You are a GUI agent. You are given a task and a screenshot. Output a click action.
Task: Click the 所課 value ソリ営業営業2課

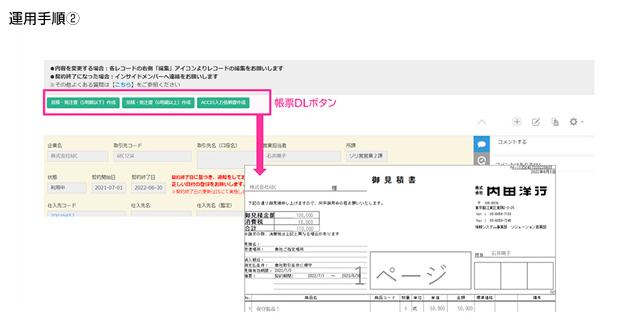click(366, 156)
